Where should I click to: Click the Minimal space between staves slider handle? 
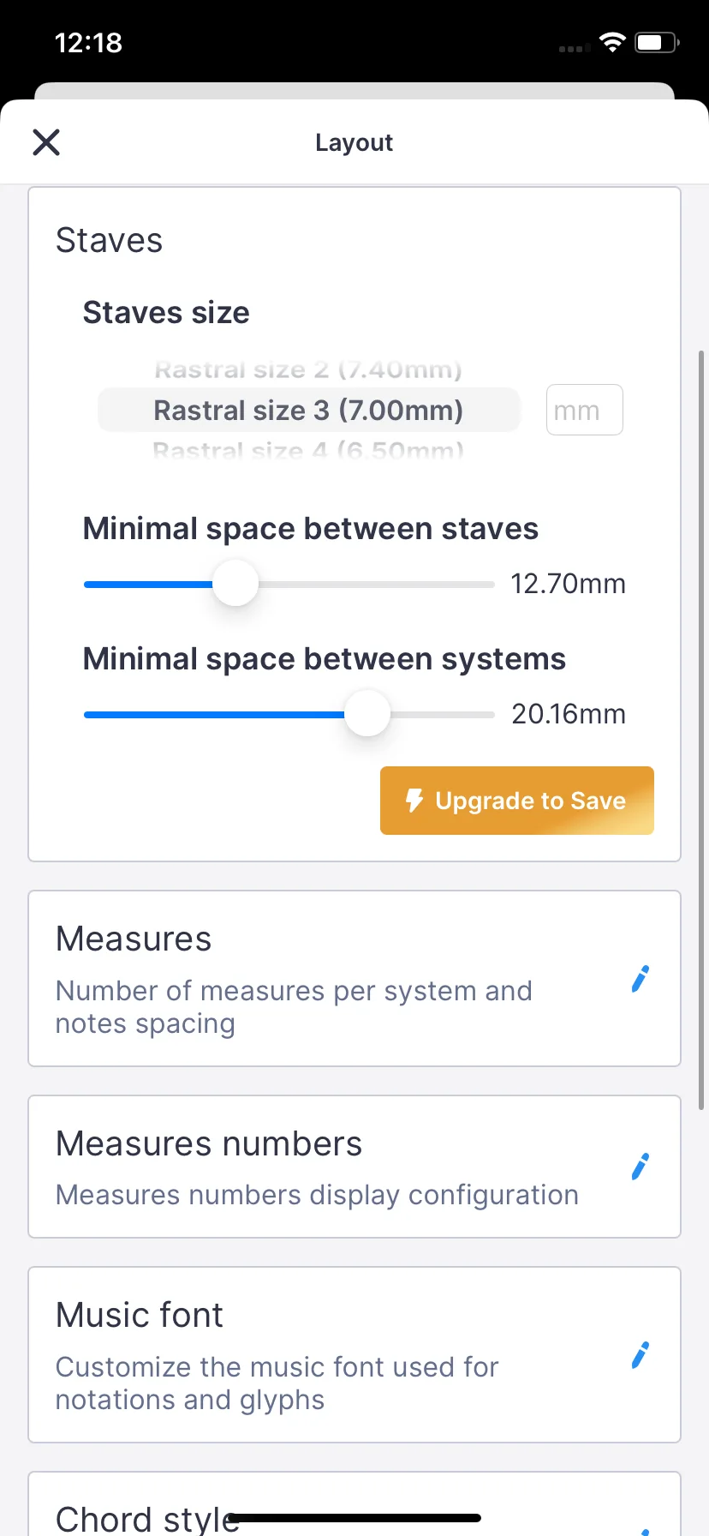tap(235, 584)
